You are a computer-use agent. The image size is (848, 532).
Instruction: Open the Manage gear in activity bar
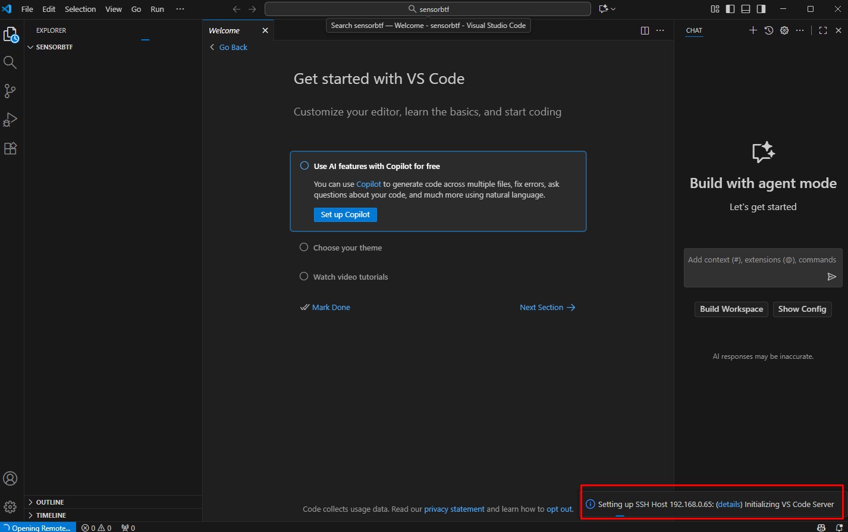(x=10, y=507)
